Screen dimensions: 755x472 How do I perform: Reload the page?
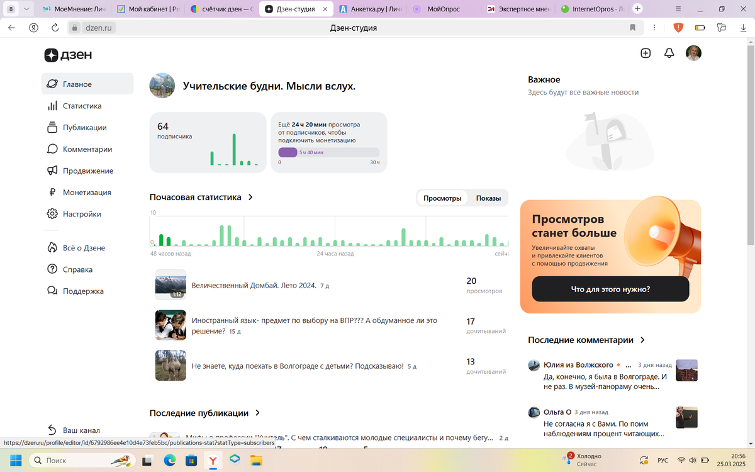click(x=55, y=28)
